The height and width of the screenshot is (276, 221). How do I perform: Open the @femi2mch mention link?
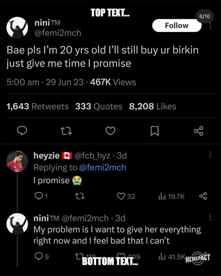pos(102,168)
